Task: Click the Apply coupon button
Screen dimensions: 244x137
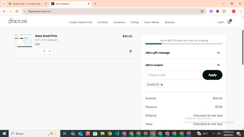Action: point(212,75)
